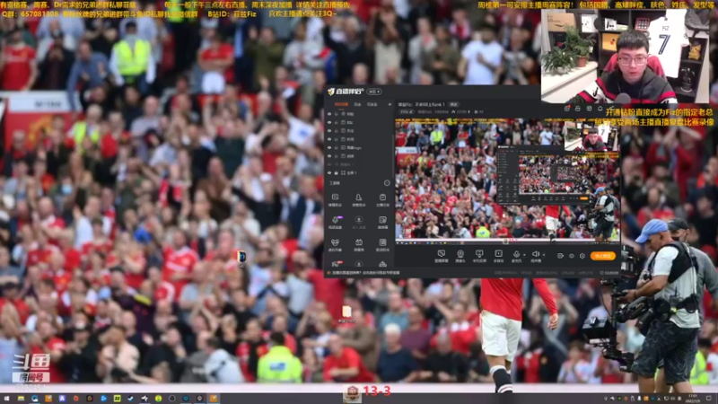Add a camera source
The width and height of the screenshot is (718, 404).
[x=460, y=256]
